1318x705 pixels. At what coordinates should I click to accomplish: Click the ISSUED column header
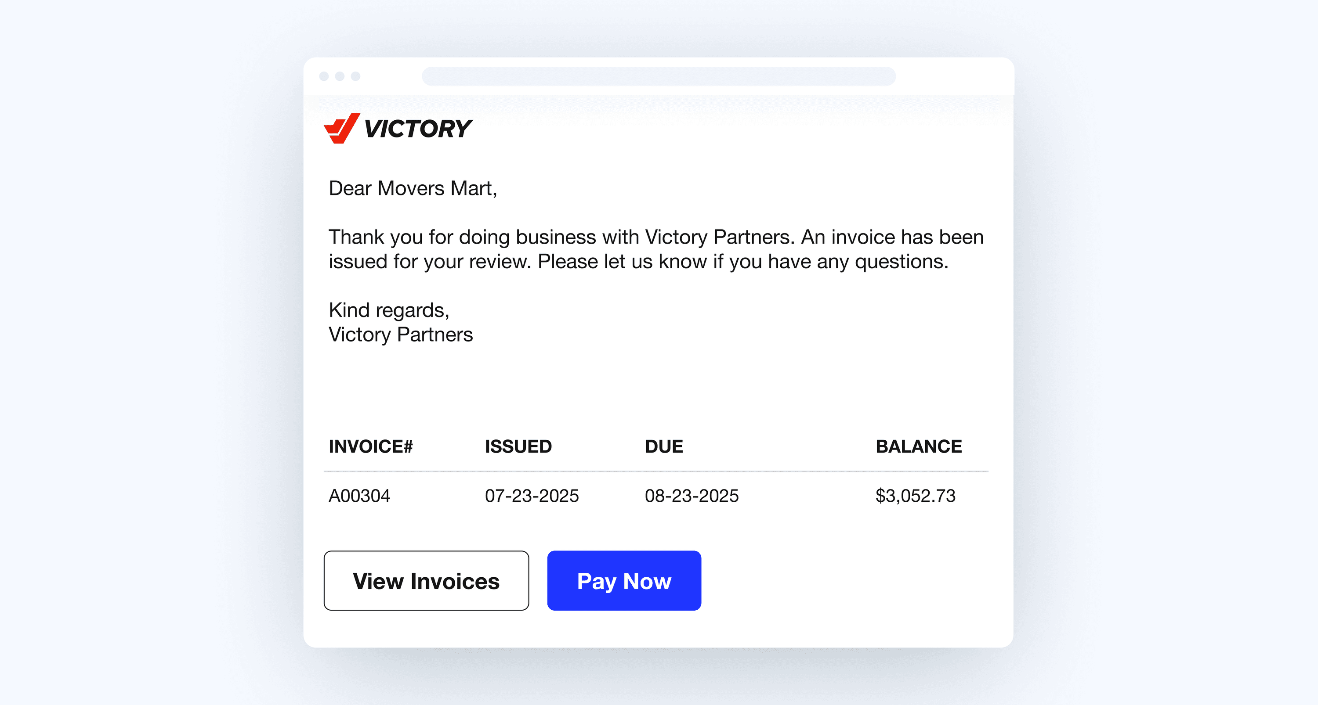pos(518,446)
